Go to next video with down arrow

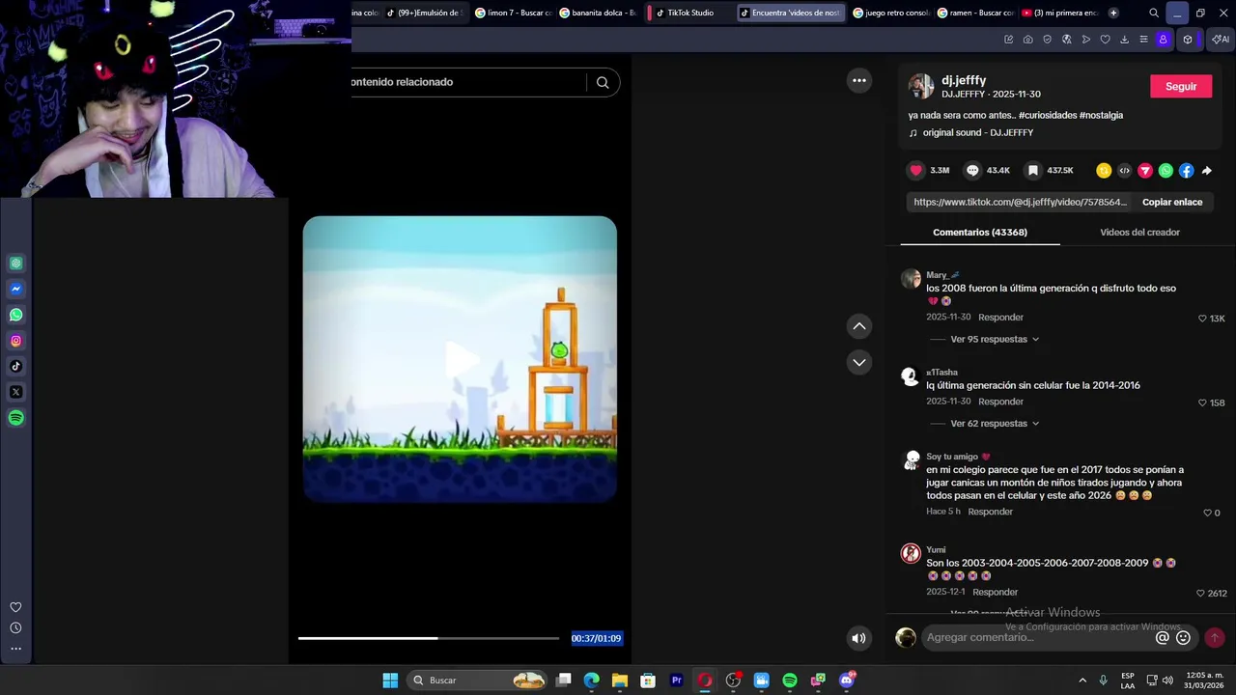coord(859,362)
